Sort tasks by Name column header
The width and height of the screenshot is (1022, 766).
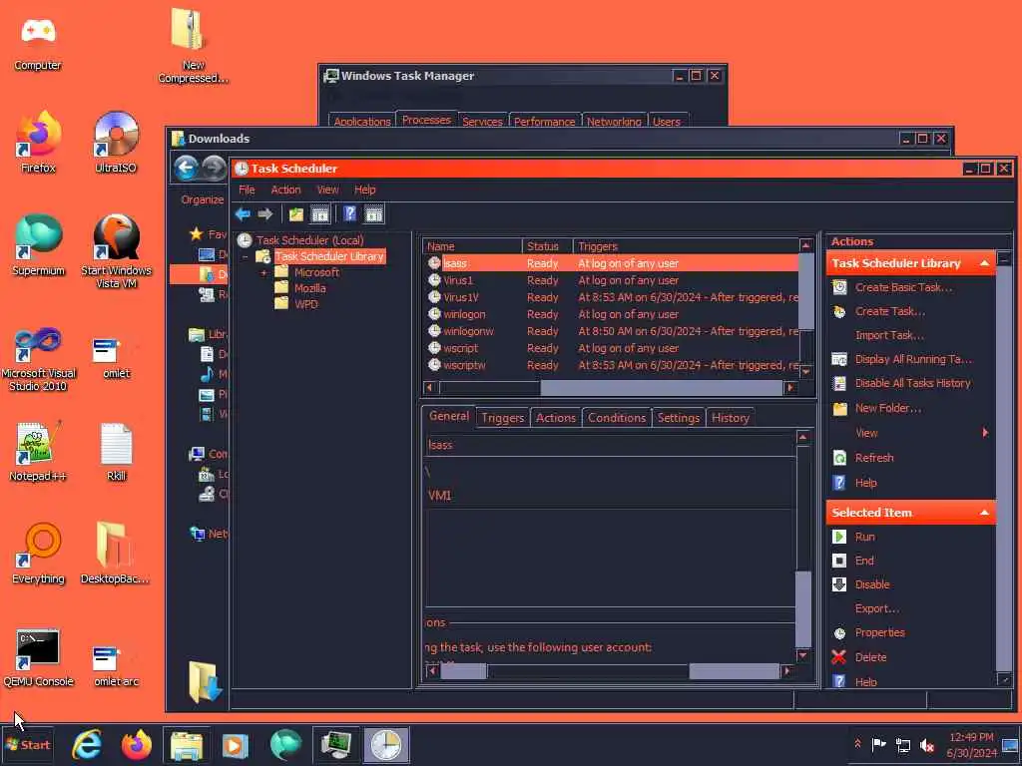(472, 246)
